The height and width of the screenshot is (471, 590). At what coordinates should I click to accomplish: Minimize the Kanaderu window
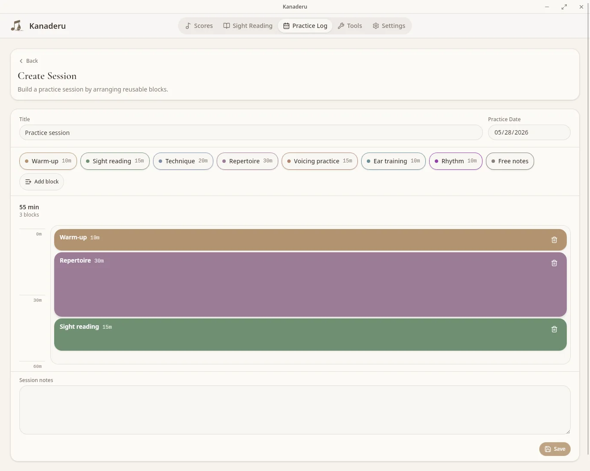click(547, 7)
